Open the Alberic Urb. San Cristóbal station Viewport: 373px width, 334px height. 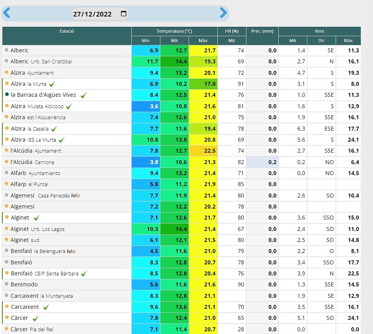(41, 61)
